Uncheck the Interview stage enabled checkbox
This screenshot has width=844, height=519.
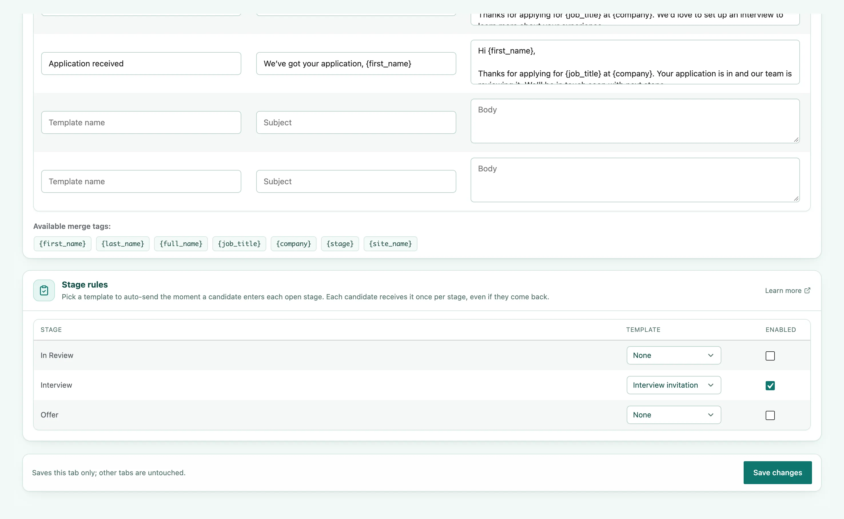tap(770, 385)
